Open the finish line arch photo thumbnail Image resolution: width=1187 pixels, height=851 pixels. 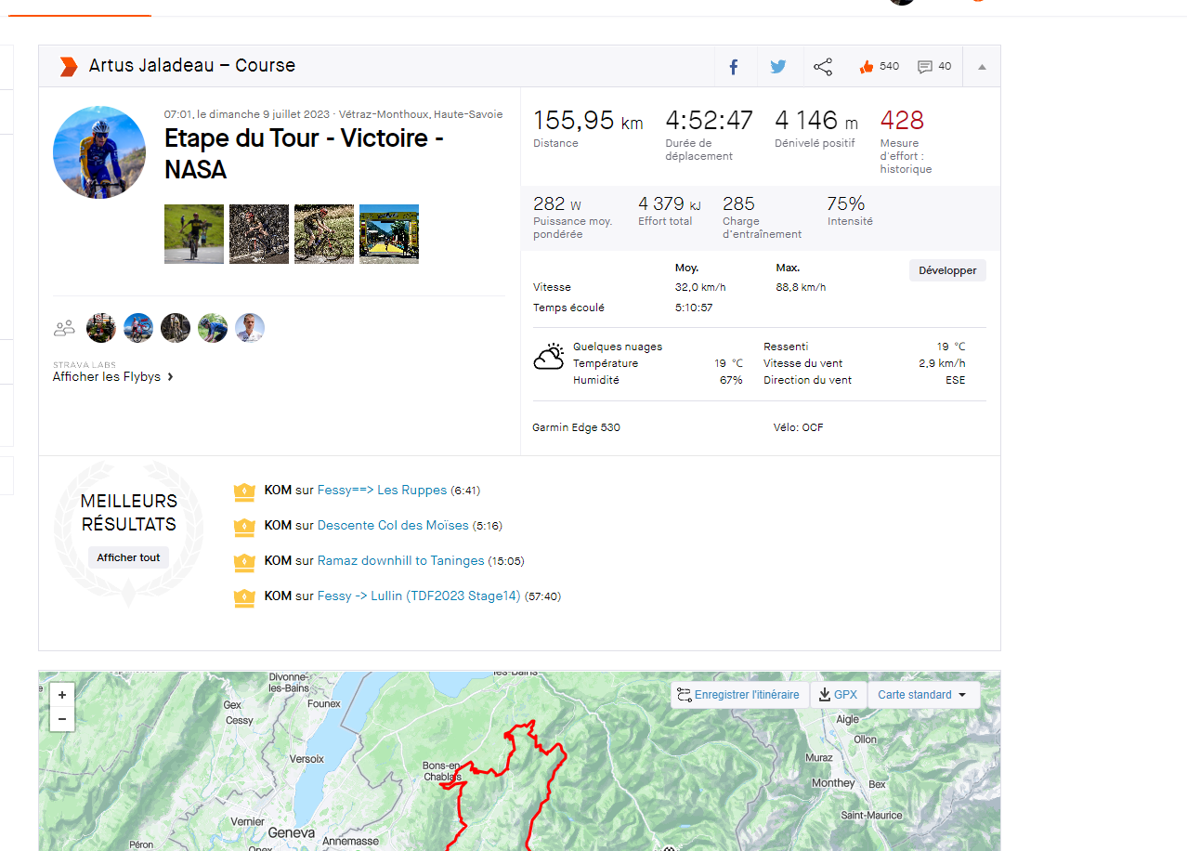click(x=389, y=234)
